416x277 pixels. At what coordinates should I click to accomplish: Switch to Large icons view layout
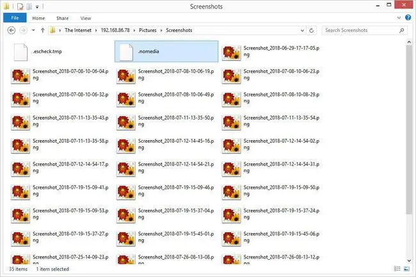tap(406, 269)
